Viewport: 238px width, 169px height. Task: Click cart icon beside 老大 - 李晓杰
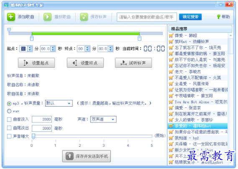[x=171, y=72]
